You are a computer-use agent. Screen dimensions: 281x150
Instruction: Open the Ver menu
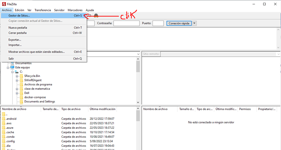point(29,10)
